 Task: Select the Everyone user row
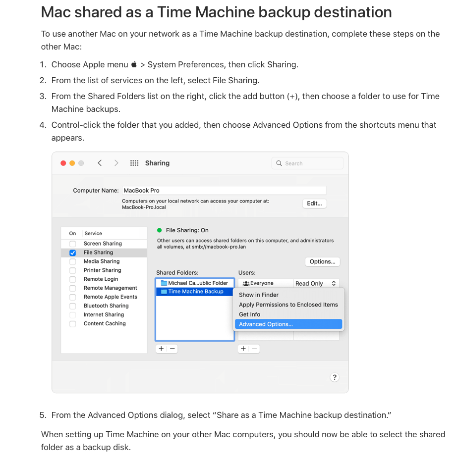point(266,283)
